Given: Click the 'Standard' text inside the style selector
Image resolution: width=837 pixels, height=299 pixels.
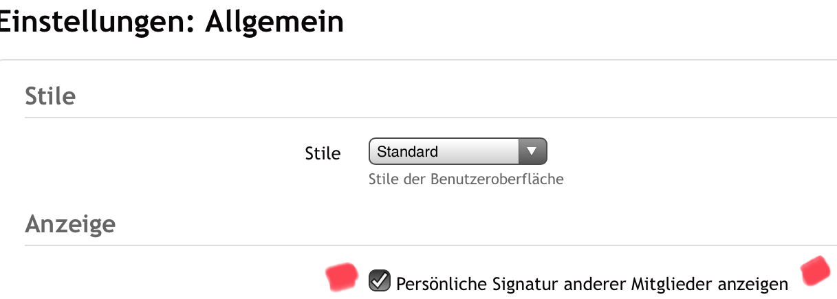Looking at the screenshot, I should [408, 152].
